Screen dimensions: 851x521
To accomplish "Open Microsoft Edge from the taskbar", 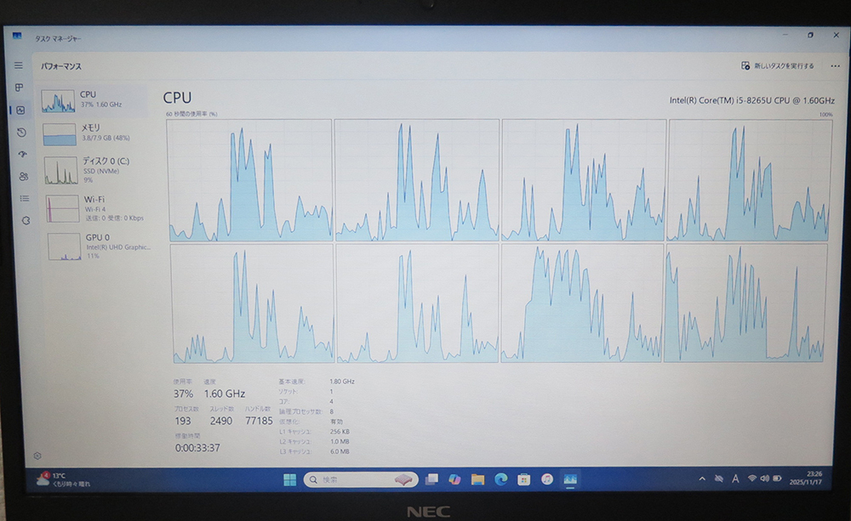I will click(501, 479).
